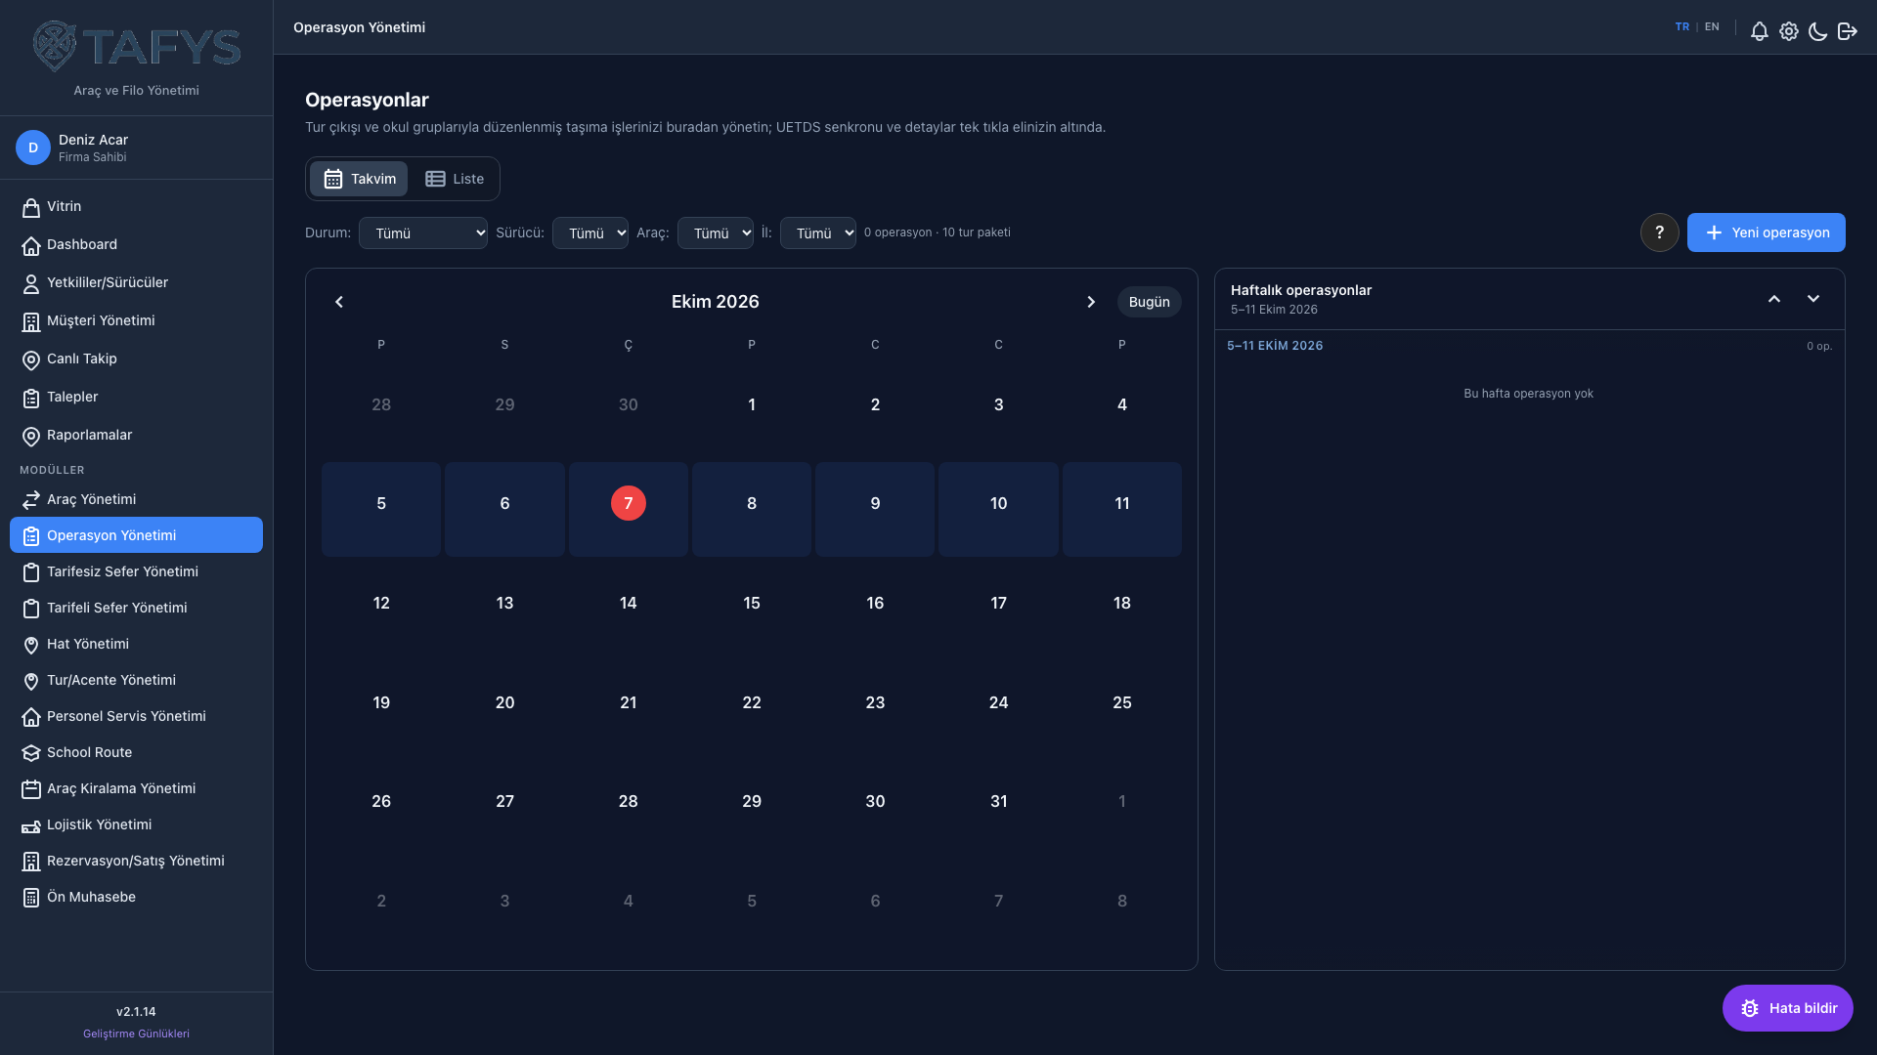Open the Araç filter dropdown
The height and width of the screenshot is (1055, 1877).
pos(715,232)
